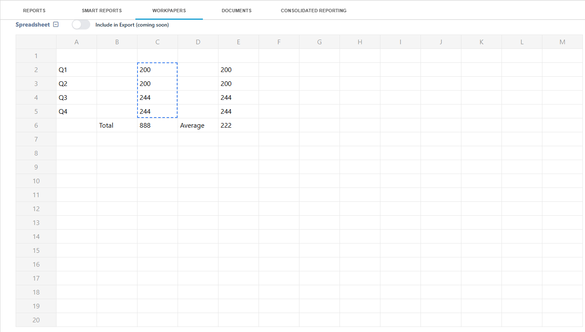Select the cell containing Total
Viewport: 585px width, 332px height.
117,125
